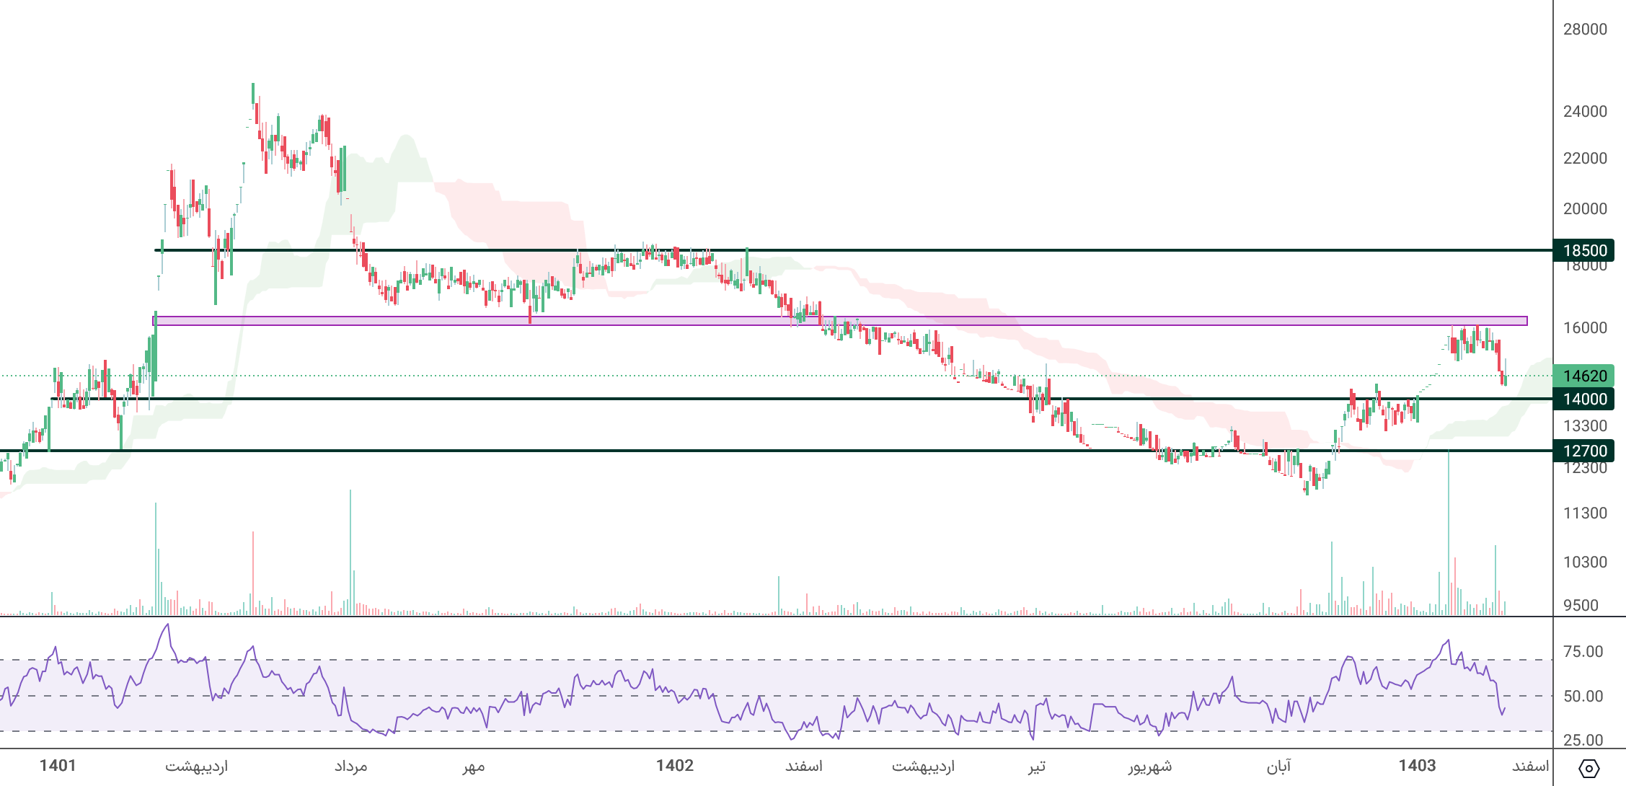The image size is (1626, 786).
Task: Select the horizontal line at 12700
Action: coord(777,451)
